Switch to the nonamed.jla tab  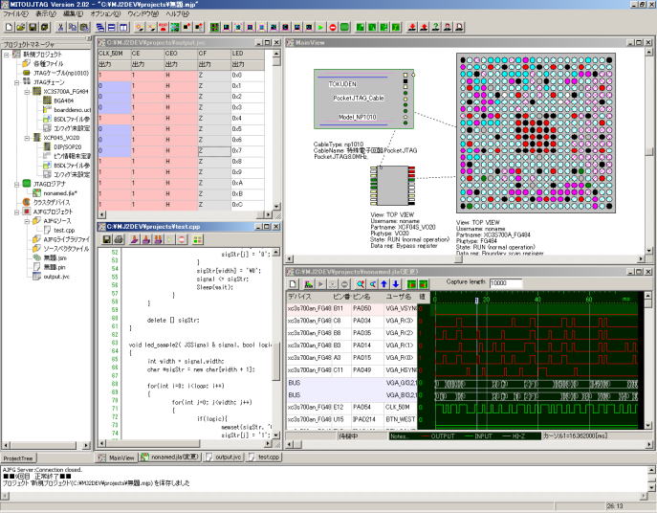[x=169, y=457]
